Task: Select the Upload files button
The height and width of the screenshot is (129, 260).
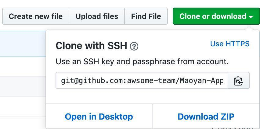Action: point(97,16)
